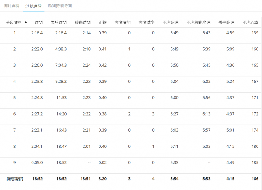Image resolution: width=262 pixels, height=190 pixels.
Task: Click lap 1 heart rate 139
Action: 255,33
